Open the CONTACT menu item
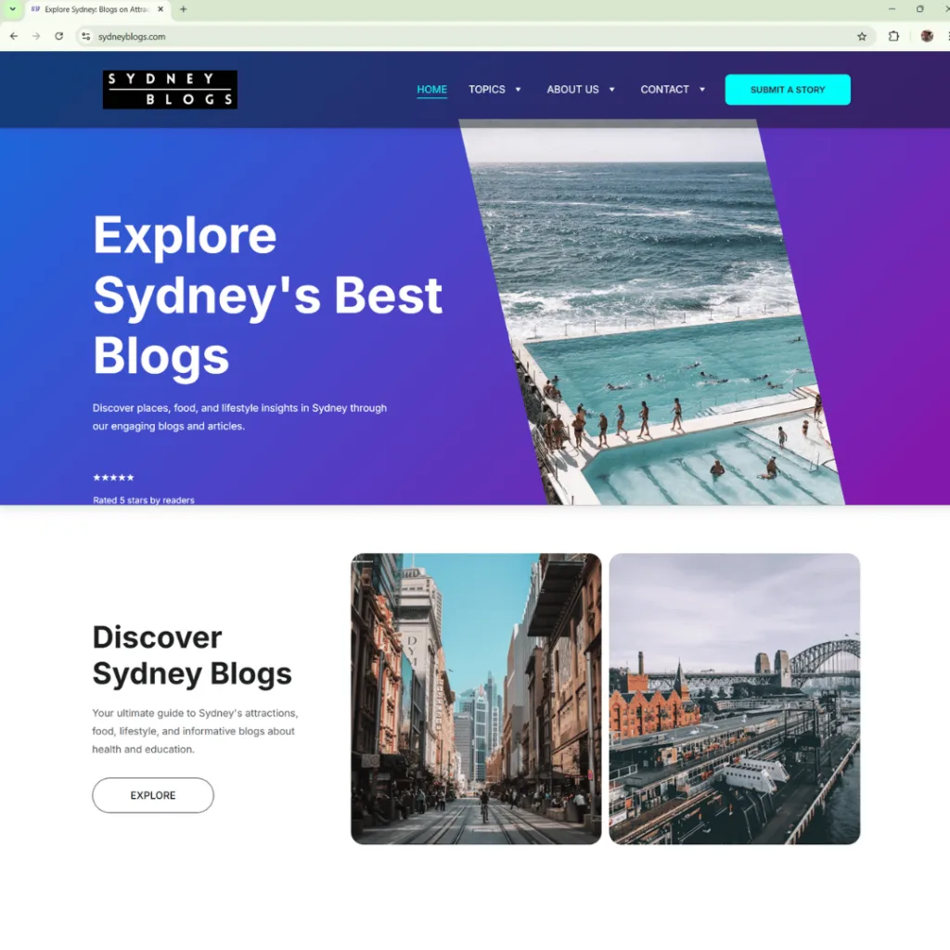This screenshot has width=950, height=950. point(664,90)
